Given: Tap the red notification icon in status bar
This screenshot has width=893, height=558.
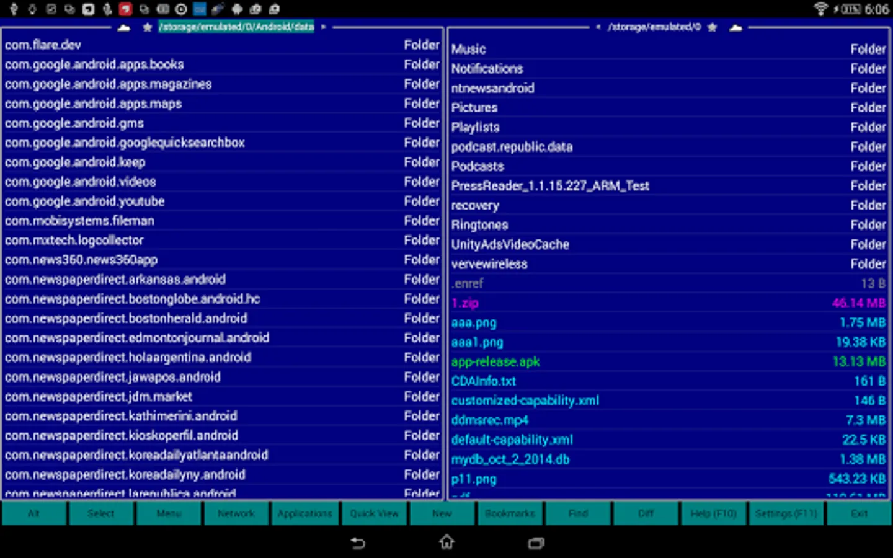Looking at the screenshot, I should (x=126, y=9).
